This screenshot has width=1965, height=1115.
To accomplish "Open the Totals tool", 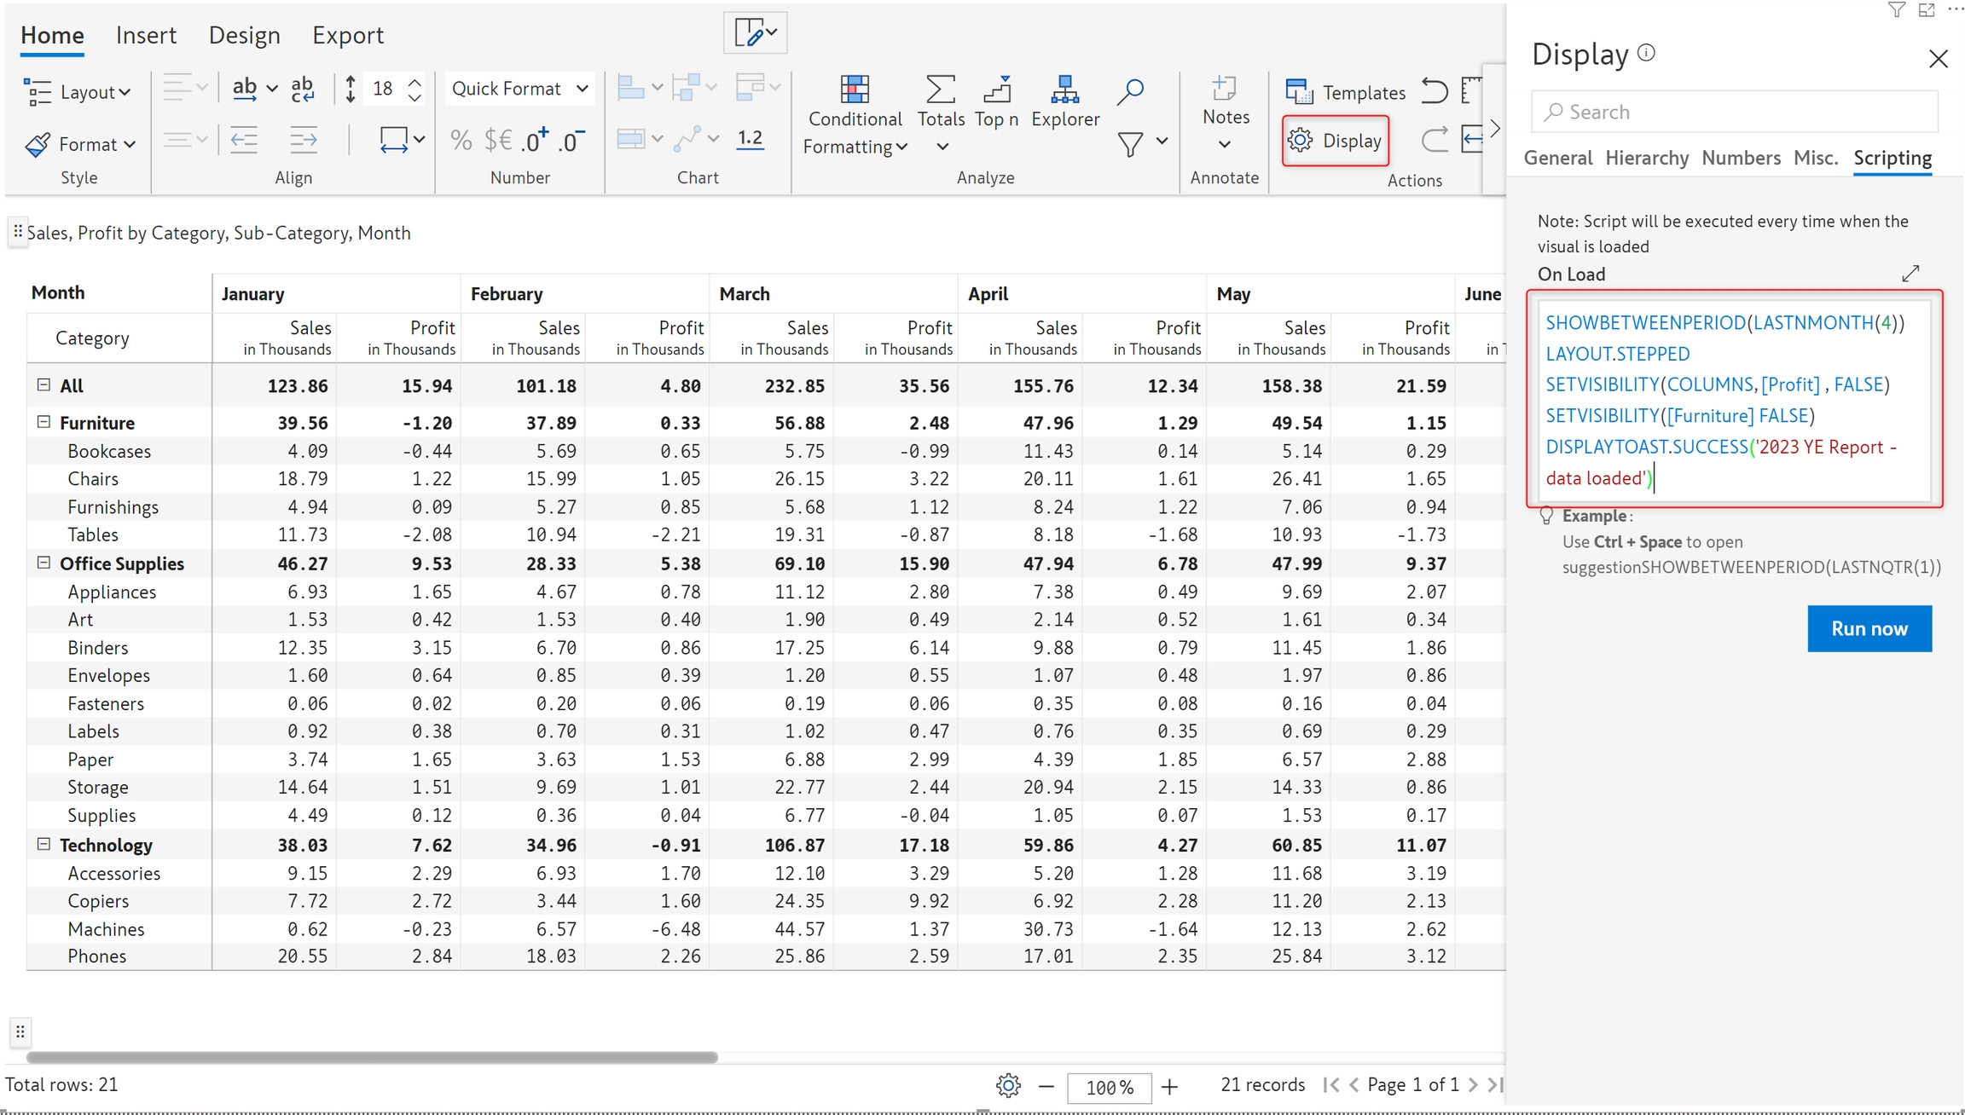I will pyautogui.click(x=940, y=90).
